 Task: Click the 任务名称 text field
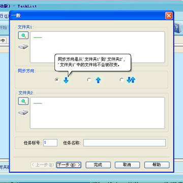point(125,143)
